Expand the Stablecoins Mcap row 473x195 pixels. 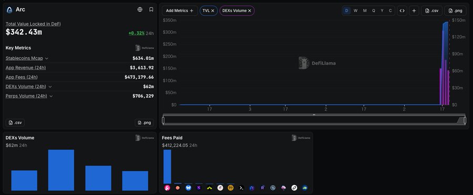tap(47, 58)
